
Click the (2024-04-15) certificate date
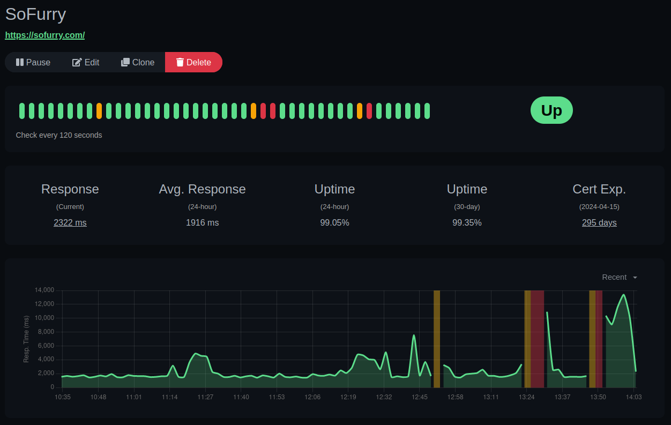[599, 206]
